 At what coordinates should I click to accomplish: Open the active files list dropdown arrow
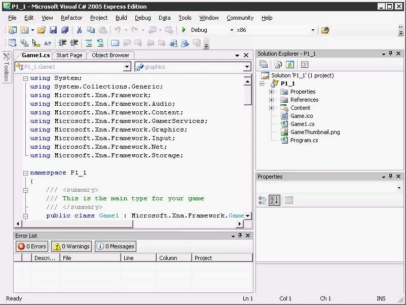click(x=237, y=55)
